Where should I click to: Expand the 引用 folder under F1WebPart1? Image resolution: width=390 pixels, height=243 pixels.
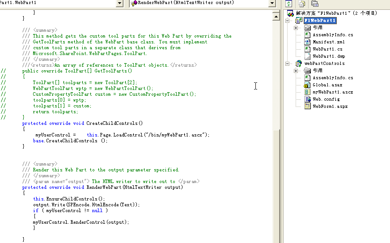pyautogui.click(x=296, y=28)
